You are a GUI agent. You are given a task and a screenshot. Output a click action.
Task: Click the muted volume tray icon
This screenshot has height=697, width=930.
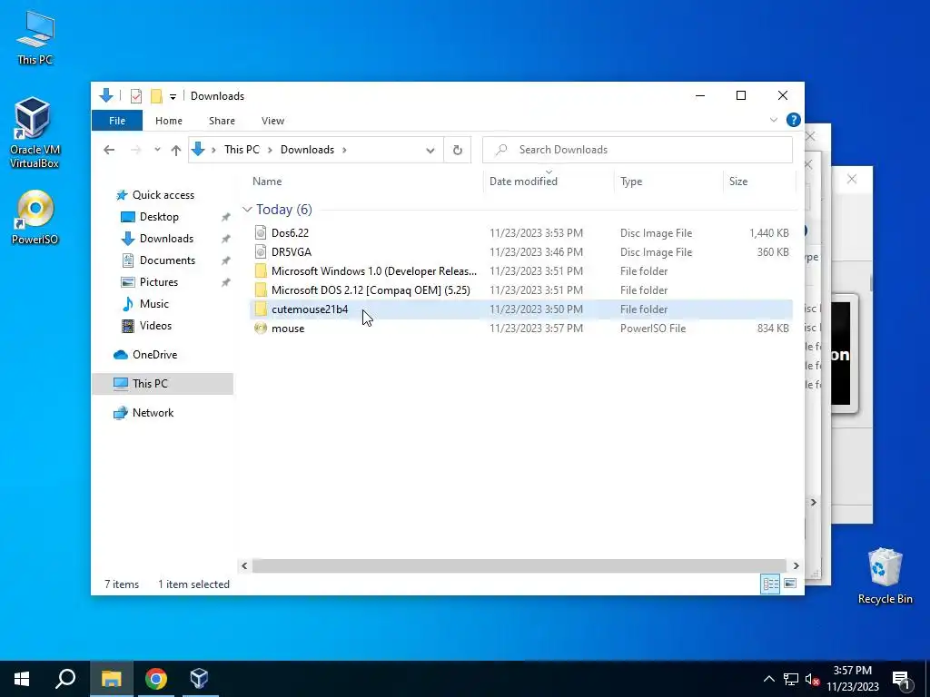[x=812, y=679]
